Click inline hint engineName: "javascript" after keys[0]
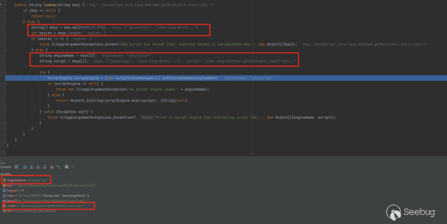 click(127, 55)
